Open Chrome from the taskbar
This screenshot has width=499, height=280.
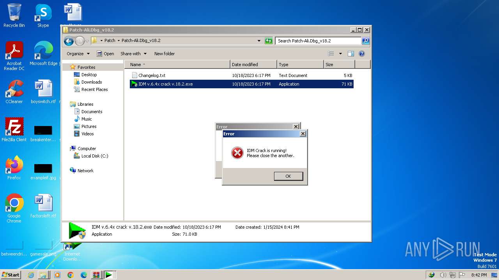coord(71,275)
